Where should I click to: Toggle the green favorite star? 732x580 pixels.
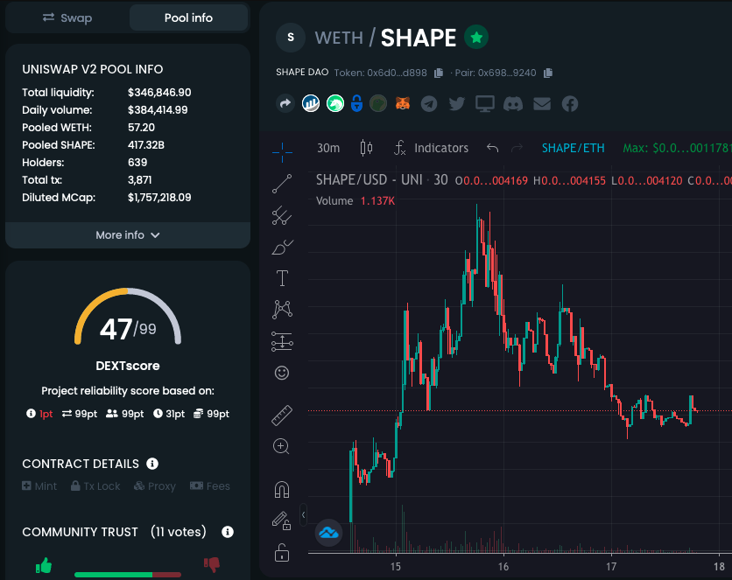[x=476, y=38]
